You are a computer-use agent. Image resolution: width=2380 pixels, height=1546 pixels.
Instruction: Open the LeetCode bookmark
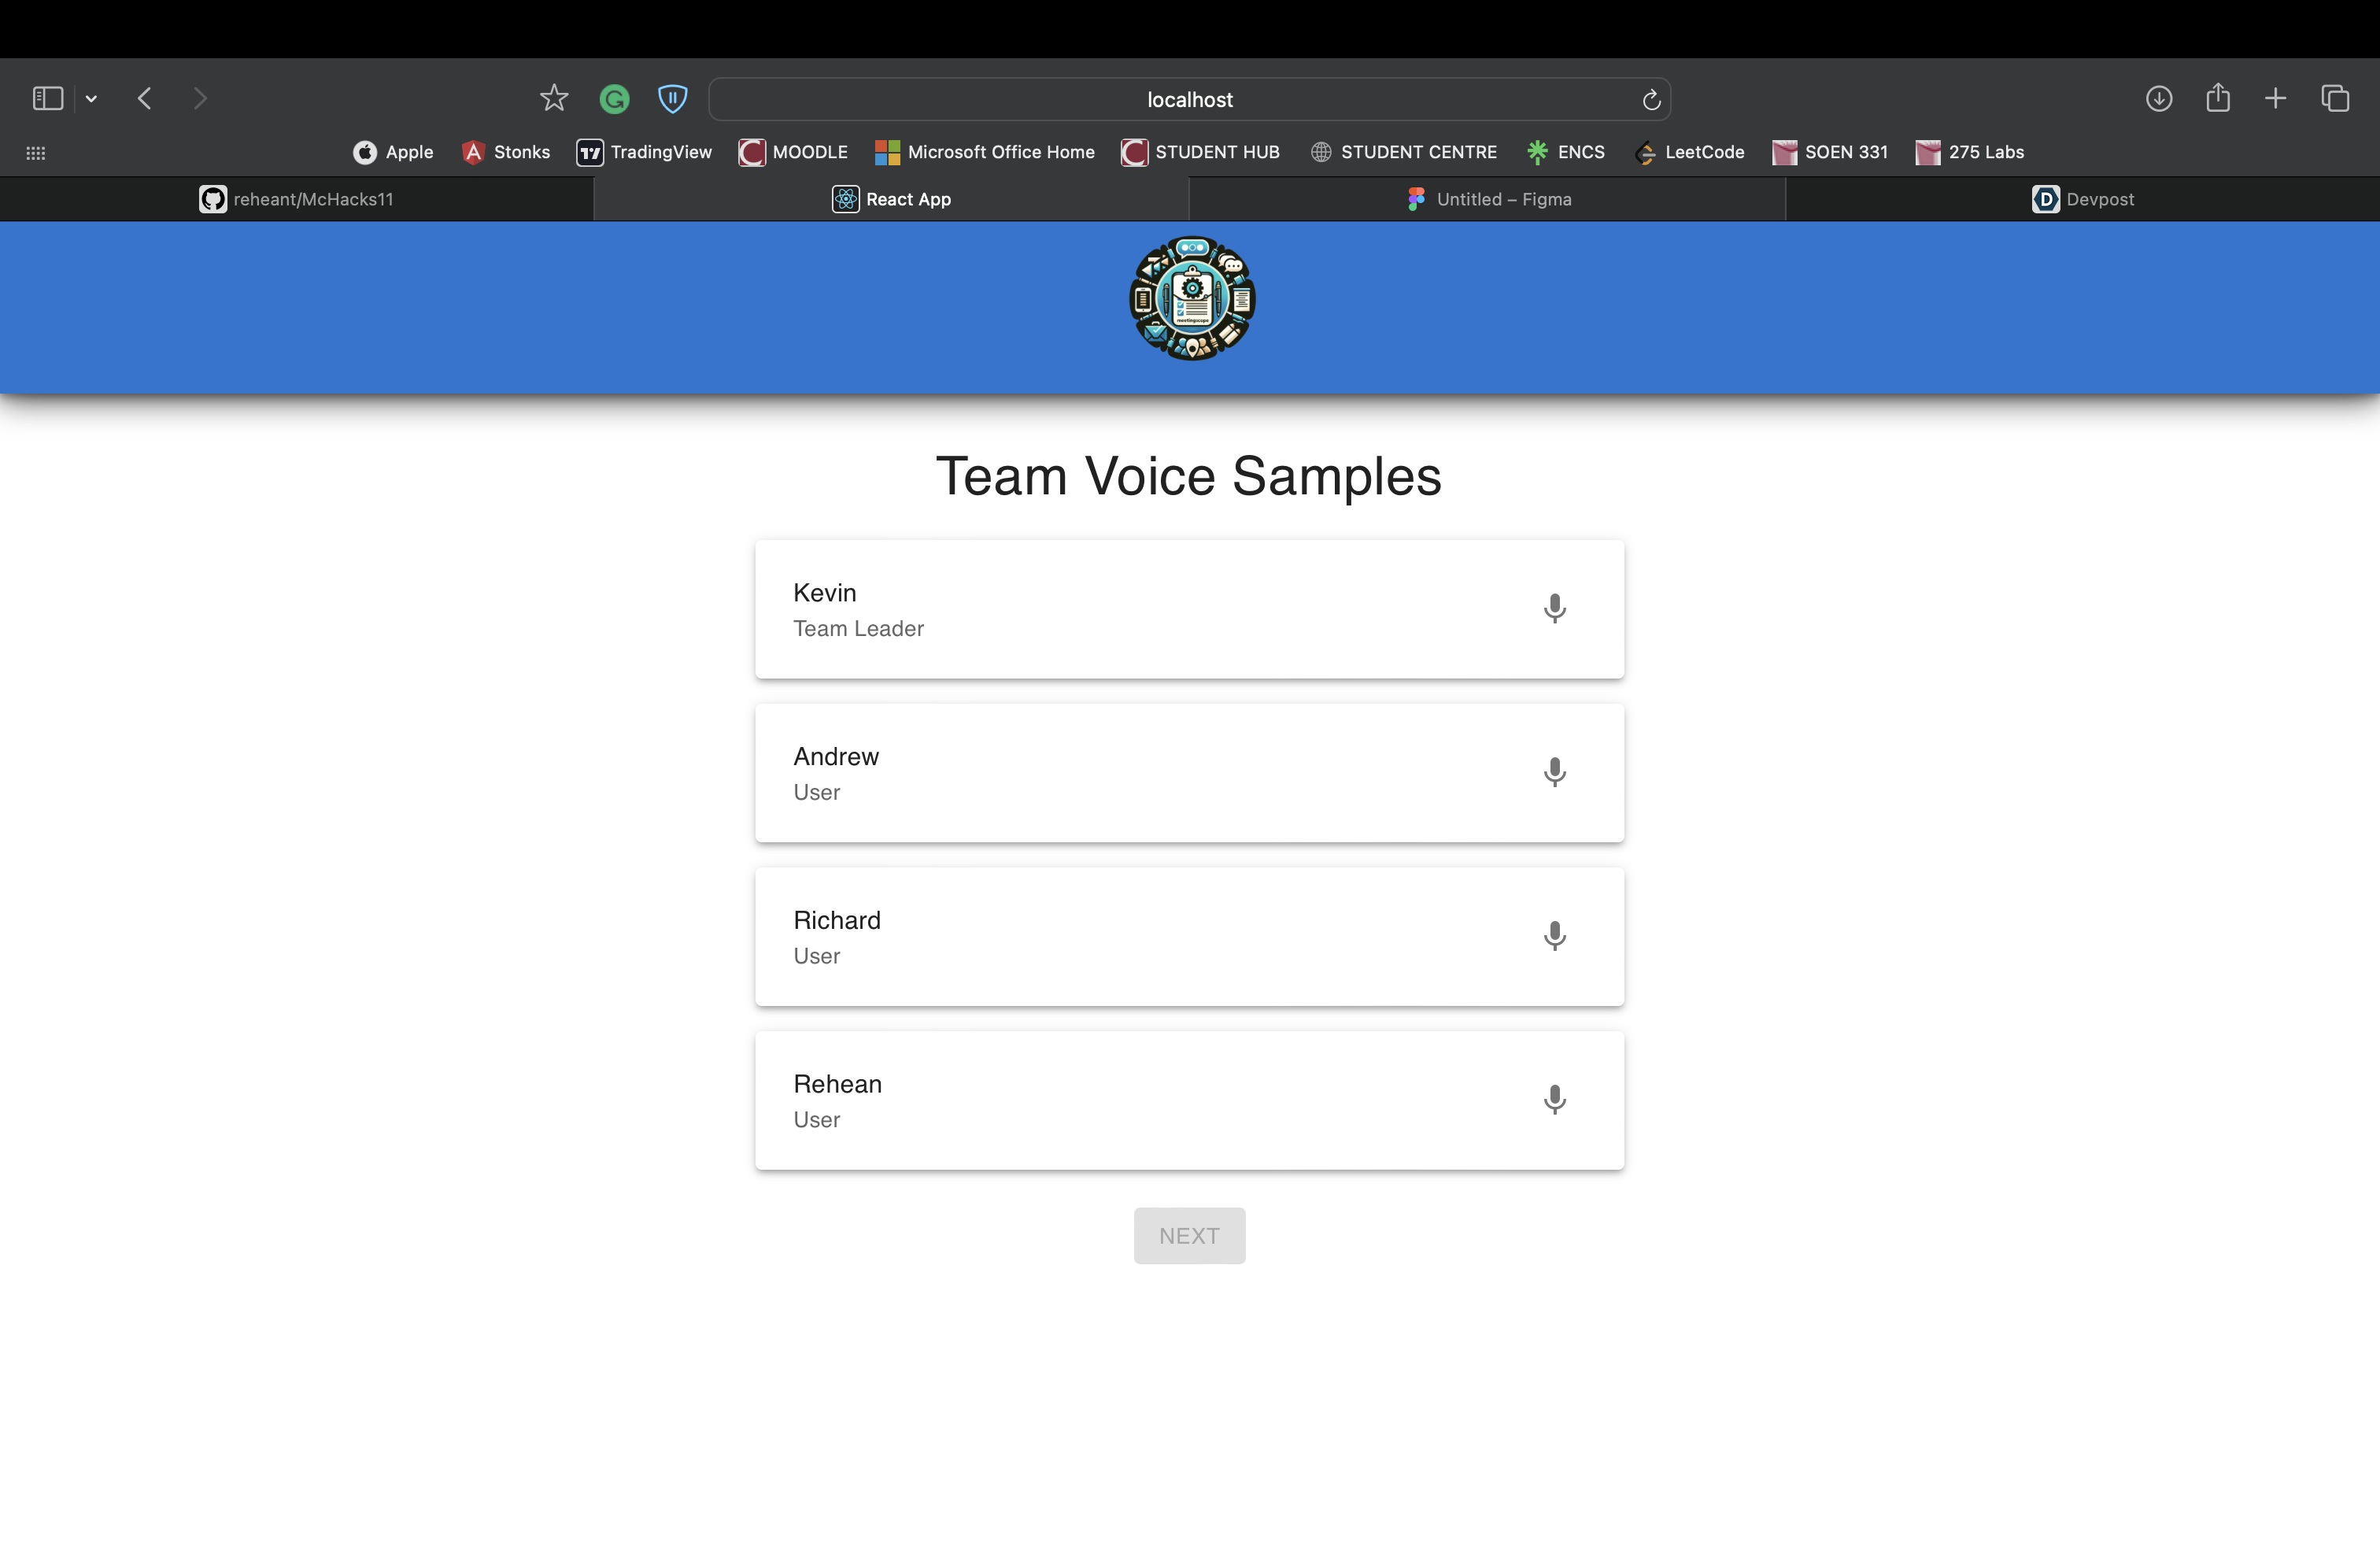pyautogui.click(x=1689, y=152)
